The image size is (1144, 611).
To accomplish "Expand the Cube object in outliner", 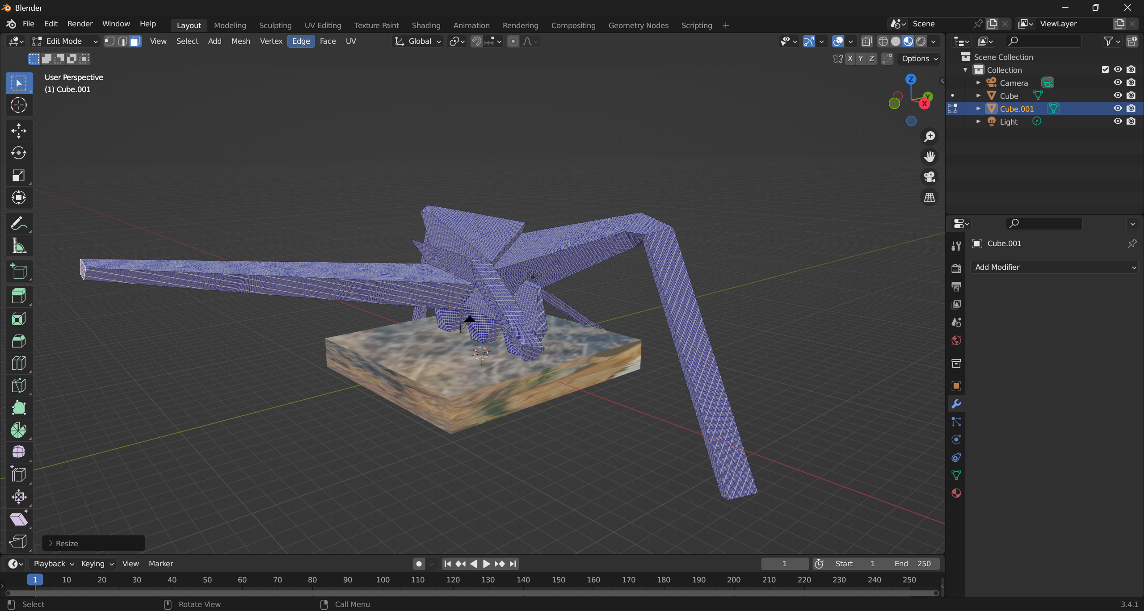I will 978,96.
